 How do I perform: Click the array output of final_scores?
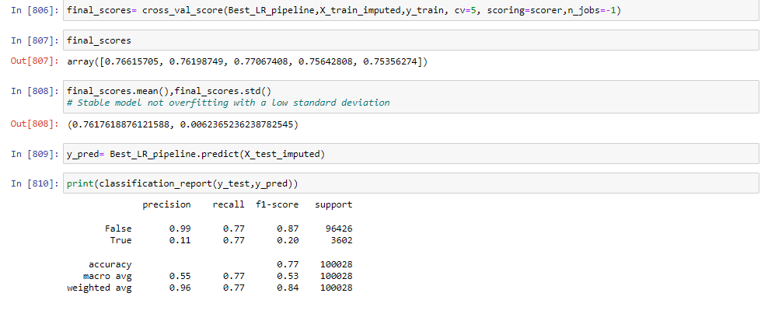[247, 61]
